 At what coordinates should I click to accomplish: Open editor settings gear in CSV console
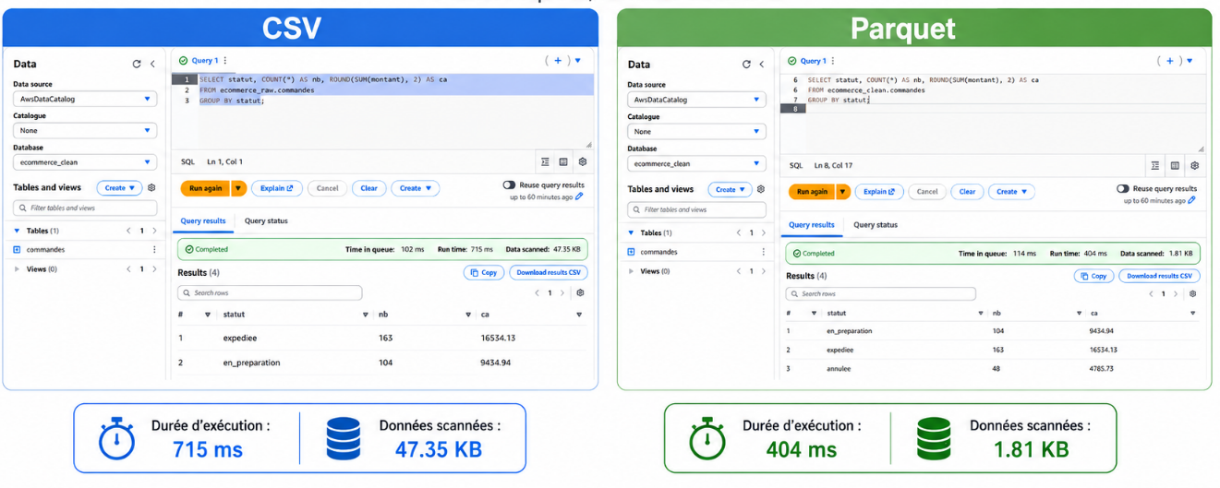pyautogui.click(x=583, y=161)
